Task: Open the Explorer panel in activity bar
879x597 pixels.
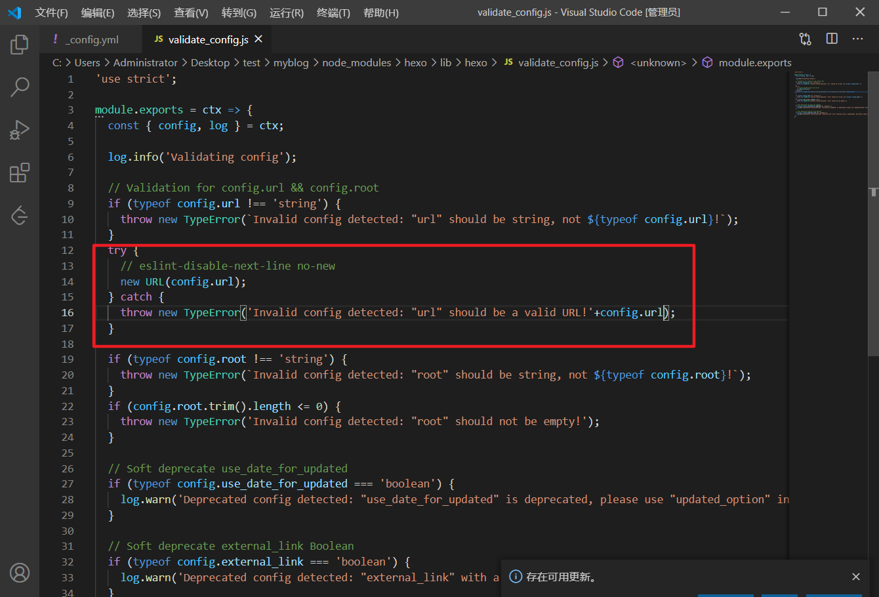Action: (20, 45)
